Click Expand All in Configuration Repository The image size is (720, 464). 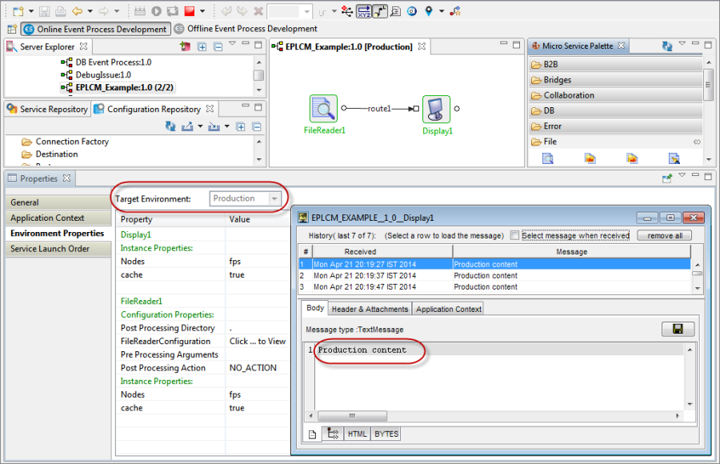pyautogui.click(x=241, y=126)
